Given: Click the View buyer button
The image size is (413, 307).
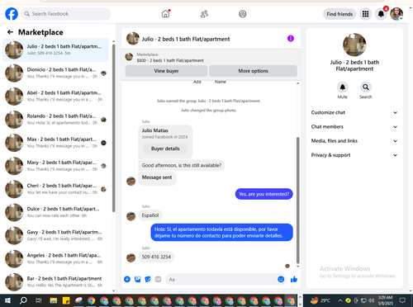Looking at the screenshot, I should click(166, 71).
